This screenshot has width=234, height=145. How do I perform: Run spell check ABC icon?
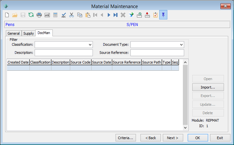[63, 15]
